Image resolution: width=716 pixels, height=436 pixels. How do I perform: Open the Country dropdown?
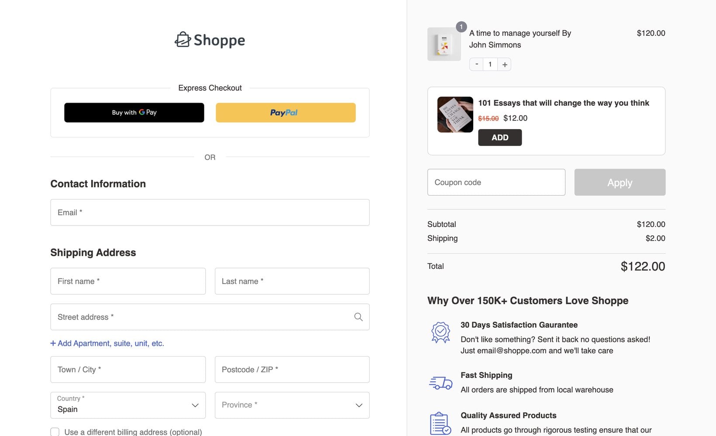128,405
